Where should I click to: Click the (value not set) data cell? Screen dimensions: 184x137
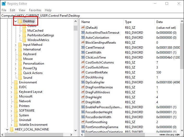pos(166,28)
